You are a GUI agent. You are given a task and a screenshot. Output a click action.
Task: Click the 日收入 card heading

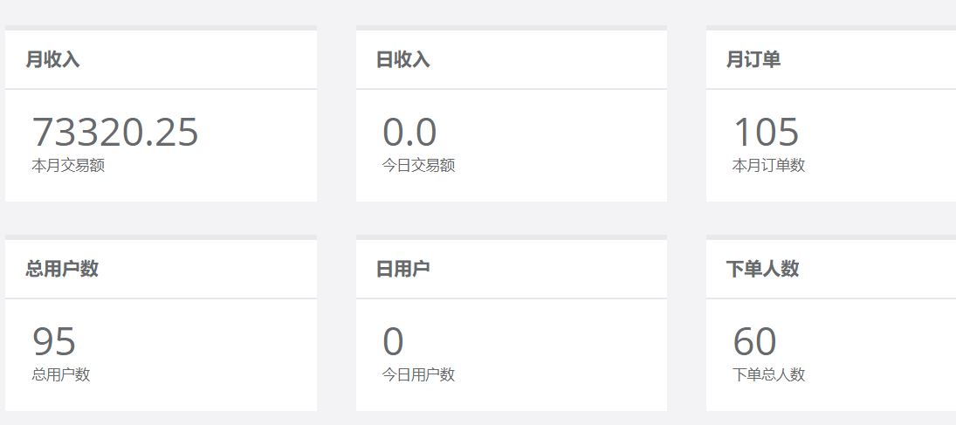click(x=402, y=59)
